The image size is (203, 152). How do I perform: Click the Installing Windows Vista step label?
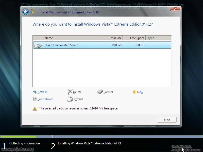(x=89, y=143)
